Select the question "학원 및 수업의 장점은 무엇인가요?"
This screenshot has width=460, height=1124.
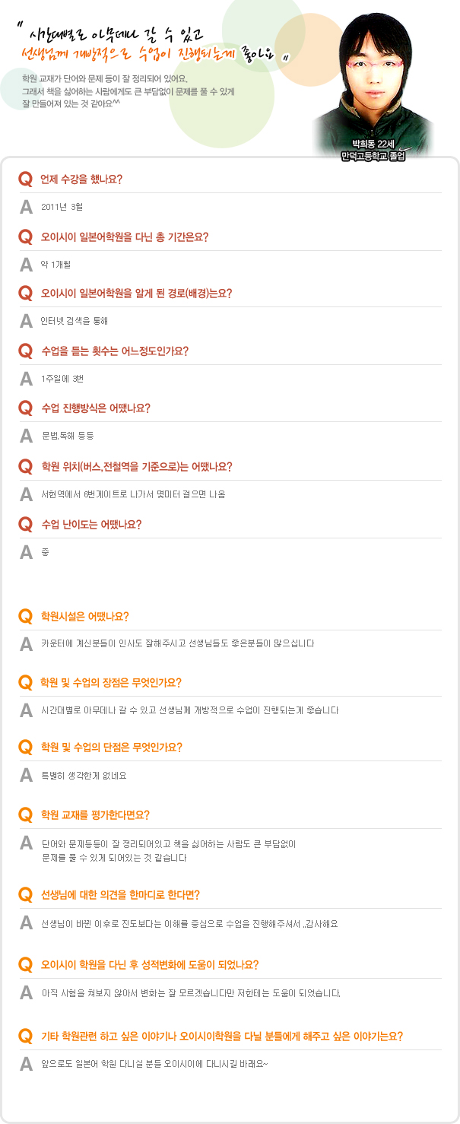click(x=111, y=682)
